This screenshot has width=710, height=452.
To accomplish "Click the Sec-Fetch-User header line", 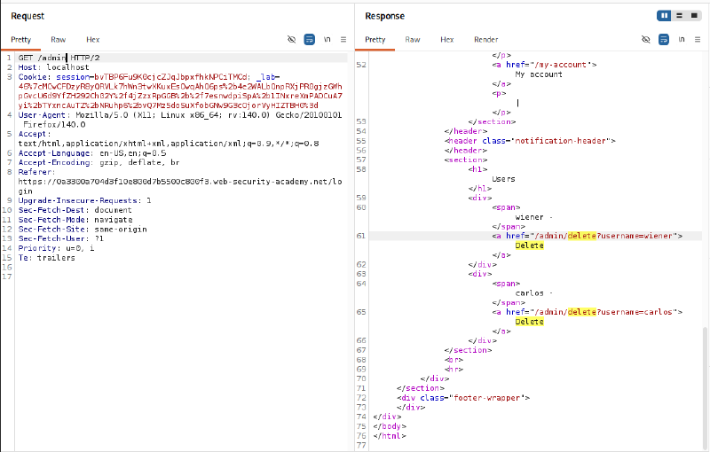I will click(60, 238).
